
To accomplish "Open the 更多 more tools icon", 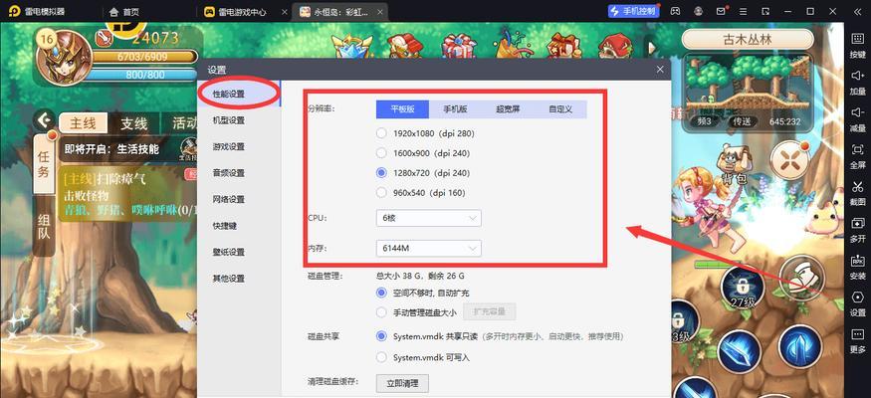I will tap(857, 333).
